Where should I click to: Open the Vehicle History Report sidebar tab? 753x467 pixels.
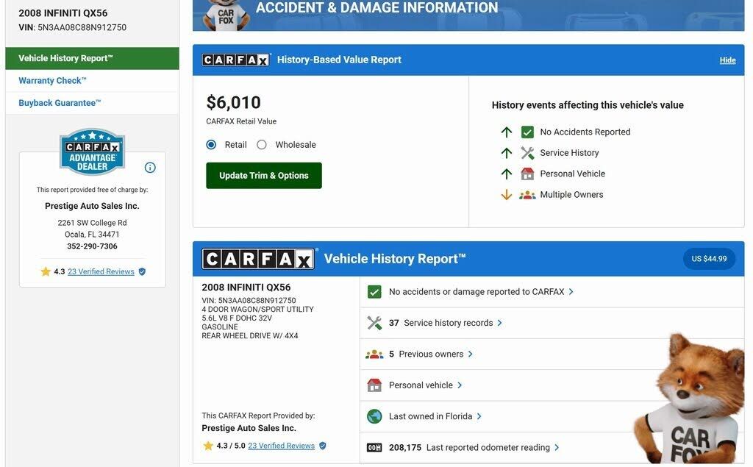click(92, 58)
